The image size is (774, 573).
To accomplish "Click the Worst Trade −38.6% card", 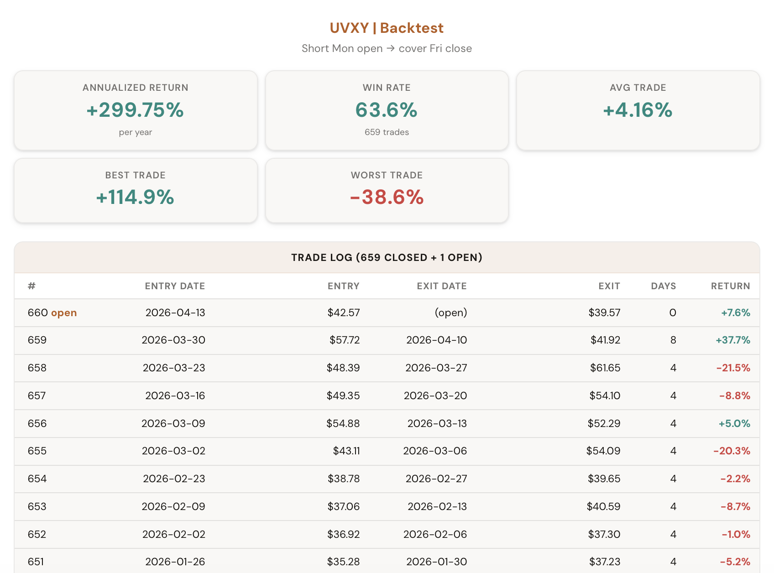I will (387, 191).
